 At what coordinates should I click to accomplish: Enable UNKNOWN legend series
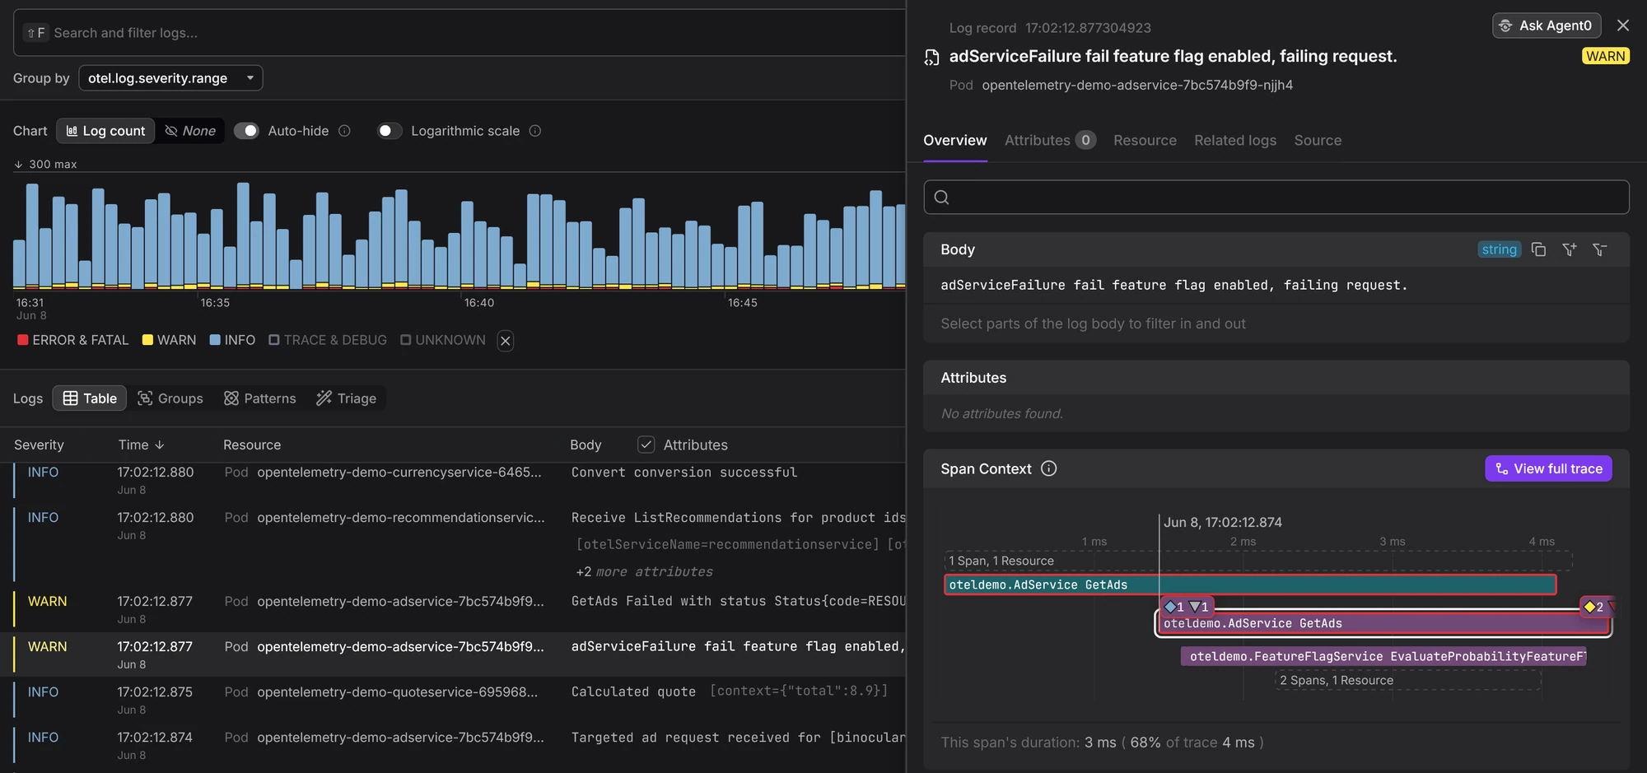[x=443, y=340]
